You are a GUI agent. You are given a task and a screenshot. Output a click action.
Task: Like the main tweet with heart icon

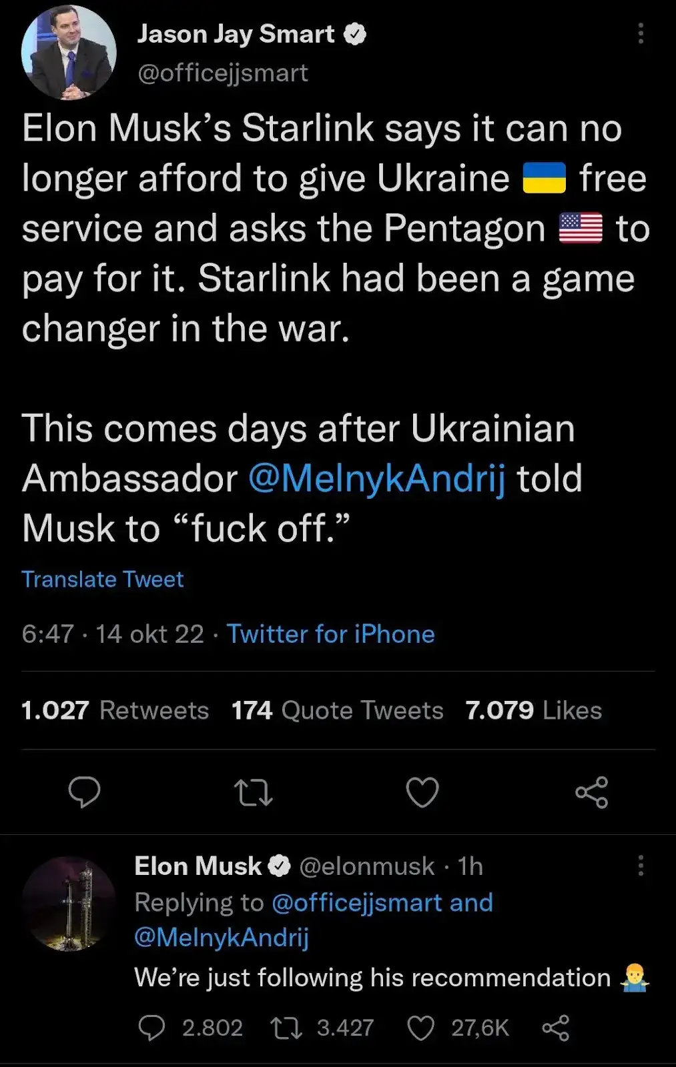[x=422, y=792]
